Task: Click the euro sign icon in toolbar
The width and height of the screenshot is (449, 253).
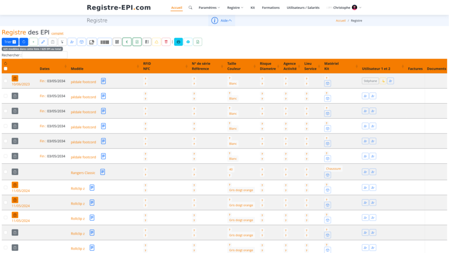Action: pos(127,42)
